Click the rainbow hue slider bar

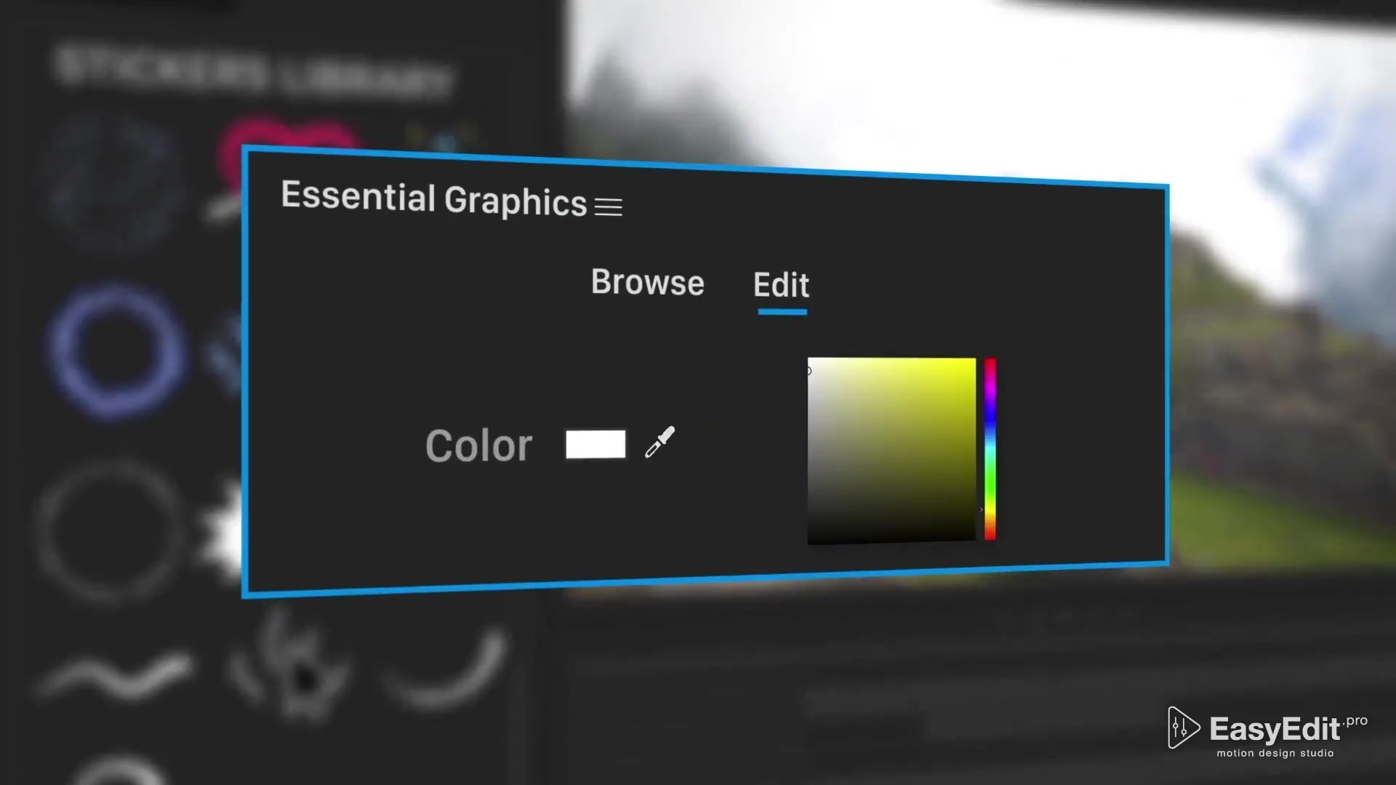(x=990, y=449)
